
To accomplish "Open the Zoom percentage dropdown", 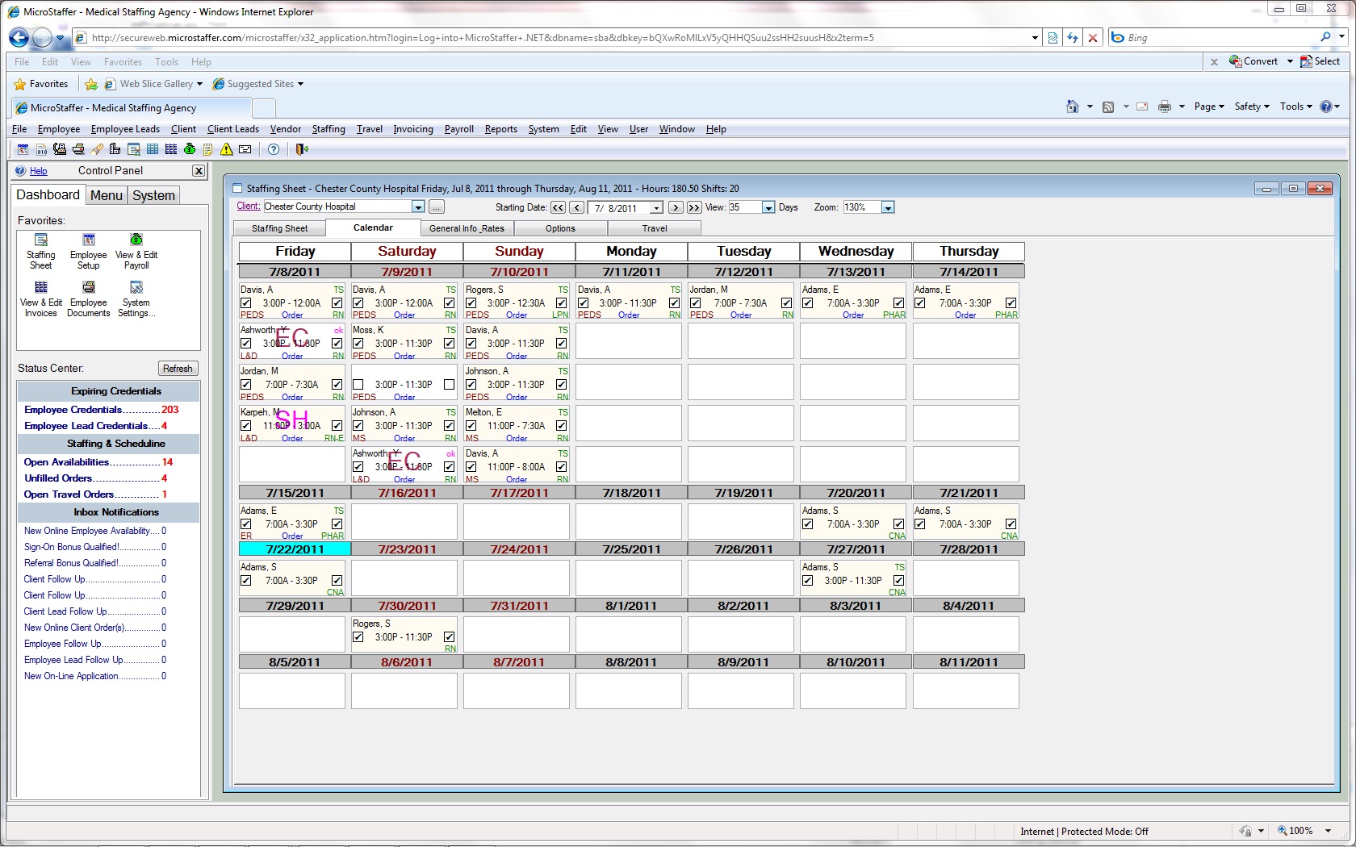I will pos(888,208).
